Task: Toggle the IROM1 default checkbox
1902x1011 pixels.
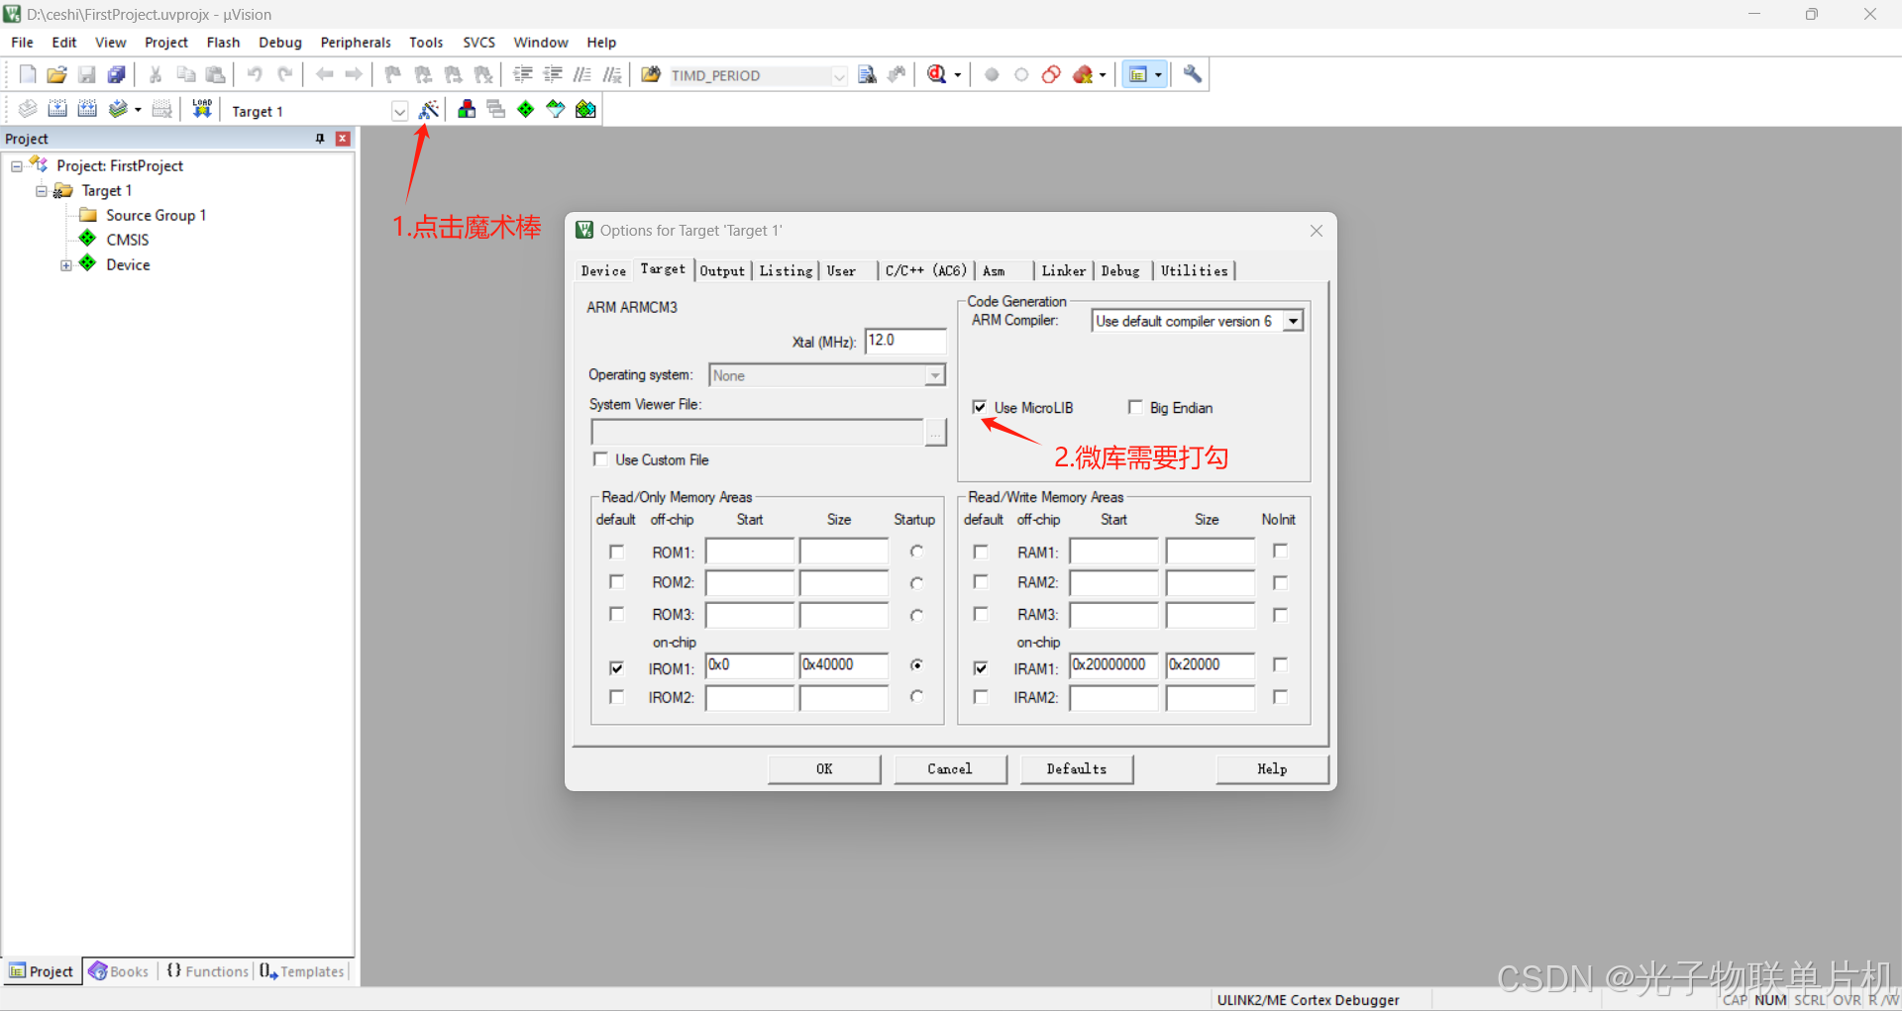Action: [x=616, y=668]
